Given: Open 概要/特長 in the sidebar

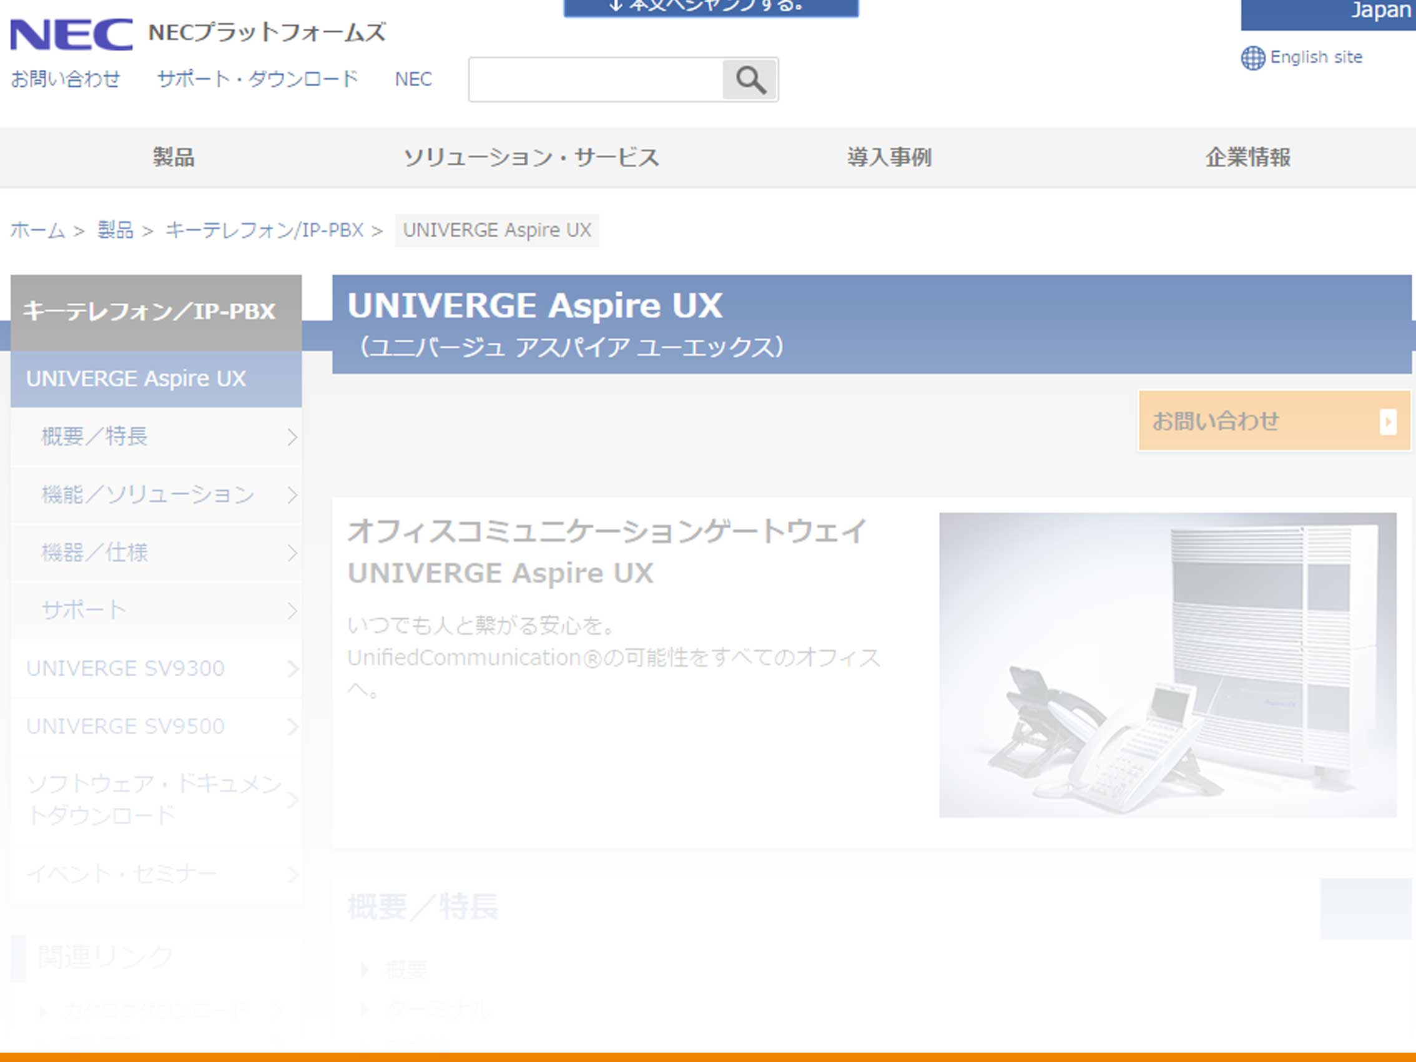Looking at the screenshot, I should point(156,437).
